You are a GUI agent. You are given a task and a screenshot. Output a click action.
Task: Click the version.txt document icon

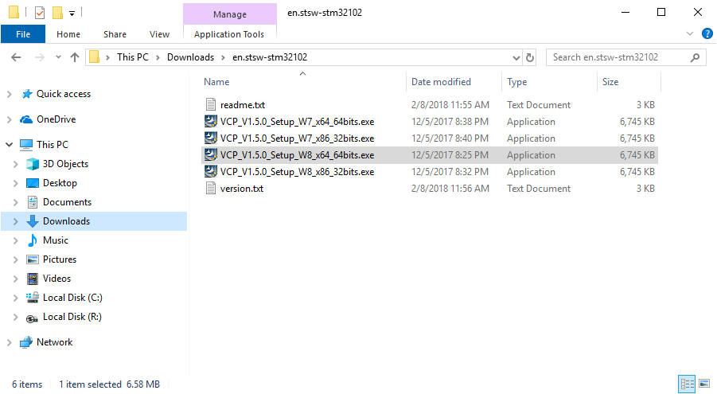pos(210,188)
